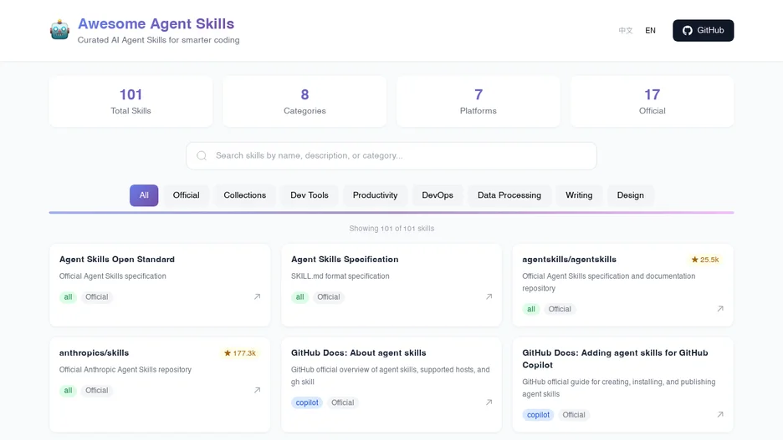Open external link arrow on anthropics/skills card
This screenshot has width=783, height=440.
pos(257,390)
